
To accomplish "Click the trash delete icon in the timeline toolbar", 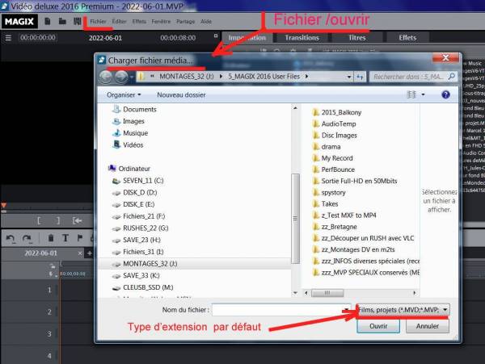I will coord(50,238).
